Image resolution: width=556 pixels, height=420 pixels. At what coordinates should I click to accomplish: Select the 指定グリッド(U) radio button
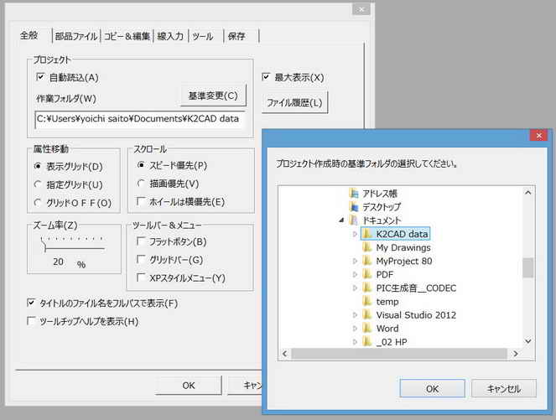(38, 184)
